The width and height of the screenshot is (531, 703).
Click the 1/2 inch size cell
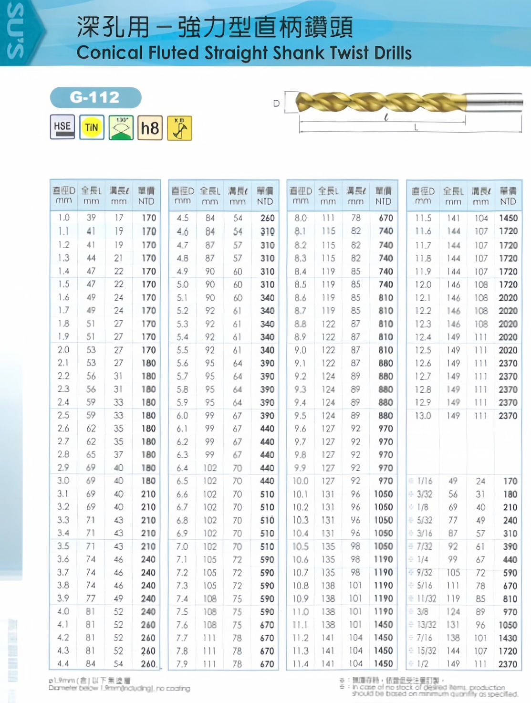[x=423, y=664]
